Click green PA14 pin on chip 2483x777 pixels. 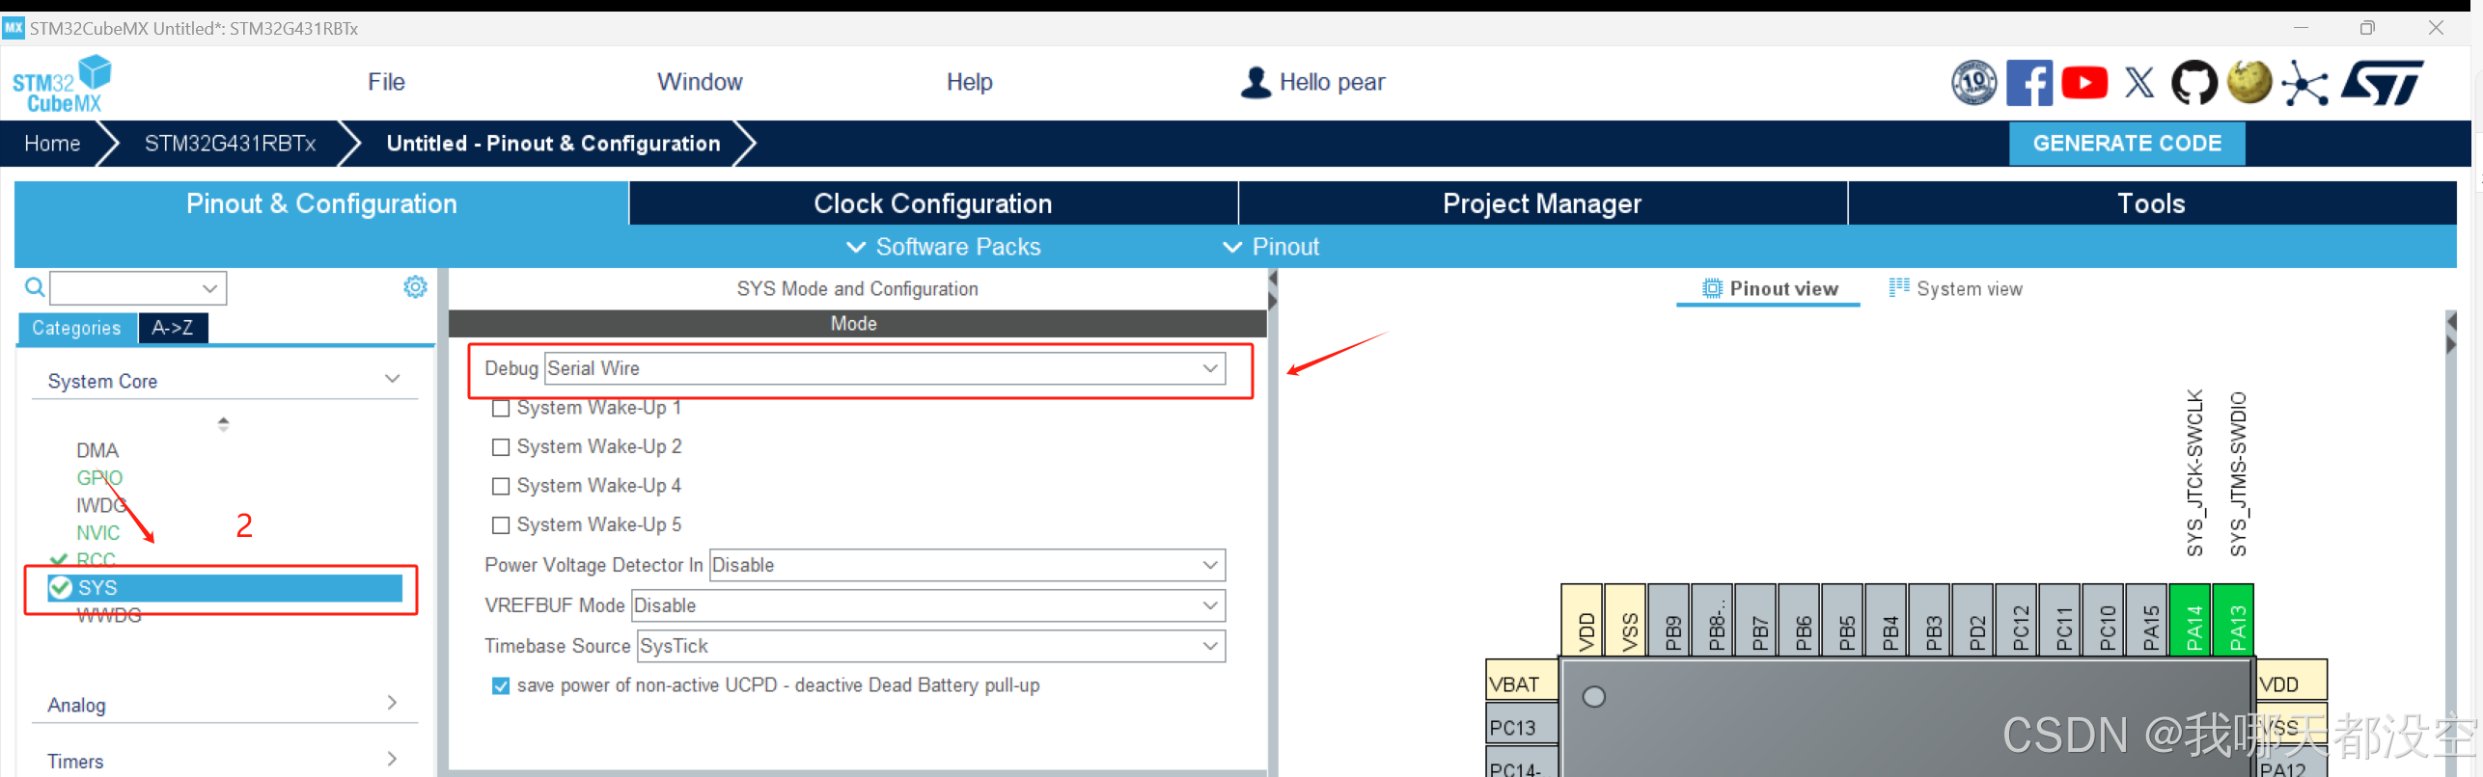[x=2191, y=620]
